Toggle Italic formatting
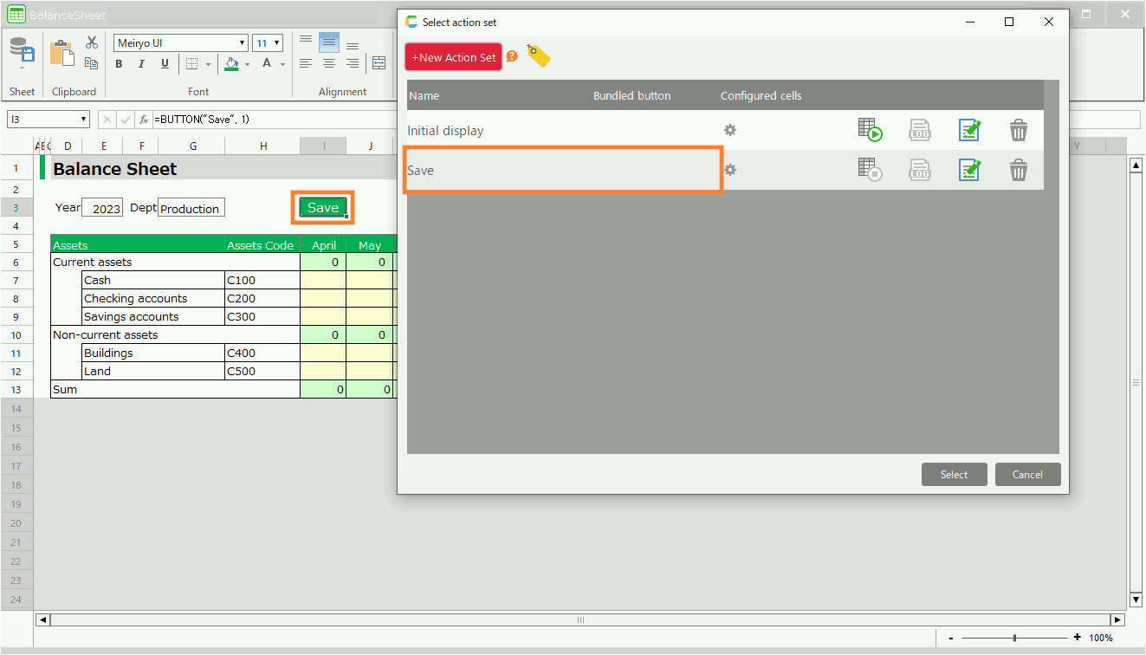The height and width of the screenshot is (655, 1146). [142, 64]
